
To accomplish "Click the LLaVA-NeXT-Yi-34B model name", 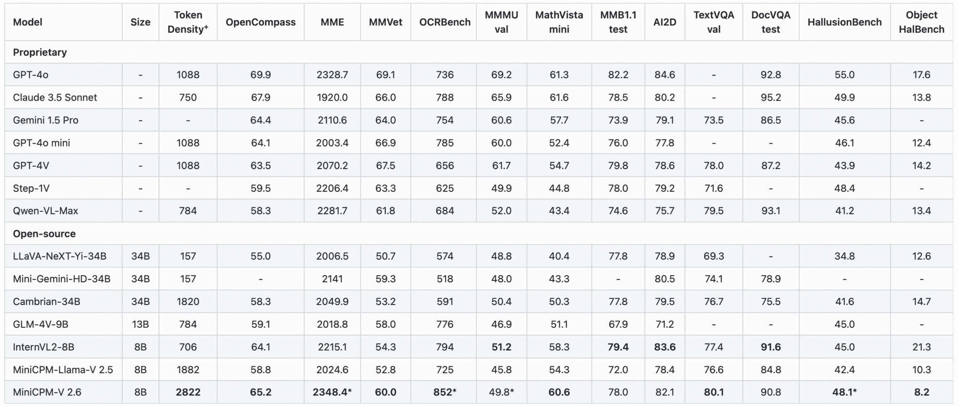I will click(x=60, y=256).
